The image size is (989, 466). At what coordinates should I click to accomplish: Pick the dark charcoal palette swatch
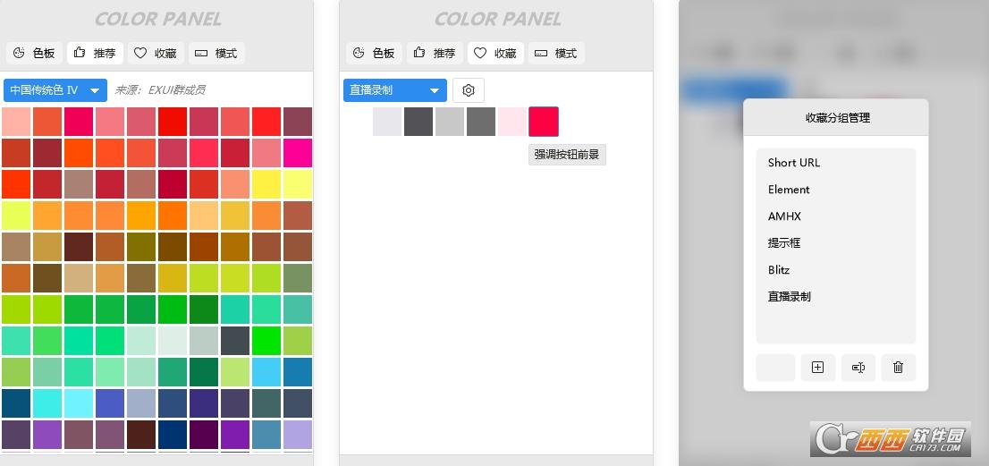click(x=234, y=341)
